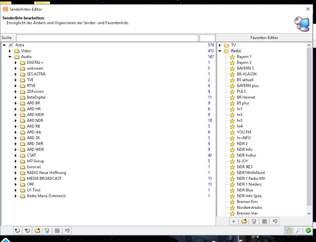Click recycle bin in the Favoriten-Editor toolbar

(x=254, y=221)
